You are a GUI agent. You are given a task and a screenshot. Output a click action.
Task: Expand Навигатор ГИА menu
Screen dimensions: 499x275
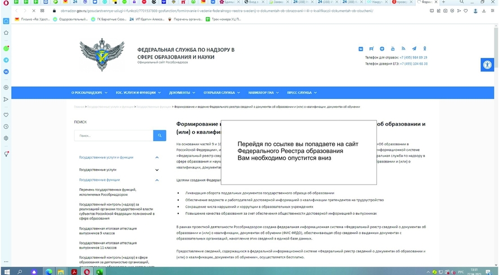click(263, 93)
